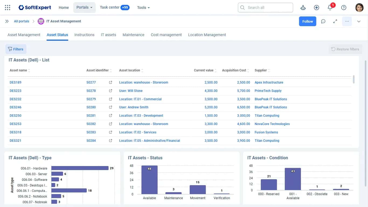
Task: Click the notifications bell icon
Action: coord(330,8)
